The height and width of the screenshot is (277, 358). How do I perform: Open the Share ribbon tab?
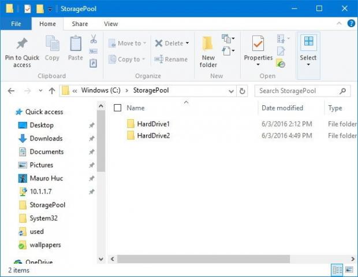pyautogui.click(x=80, y=24)
